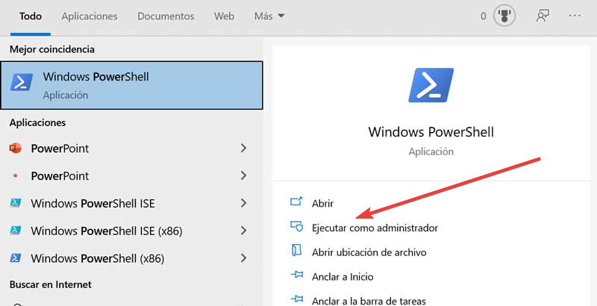Click the large PowerShell logo in preview
Viewport: 597px width, 306px height.
pos(431,85)
